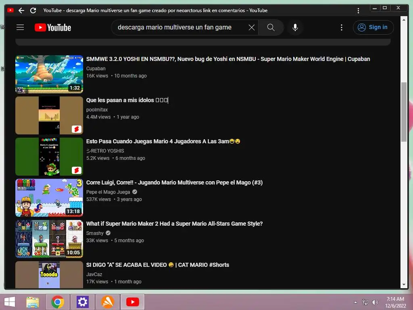Click the scrollbar up arrow
The height and width of the screenshot is (310, 413).
pos(404,19)
